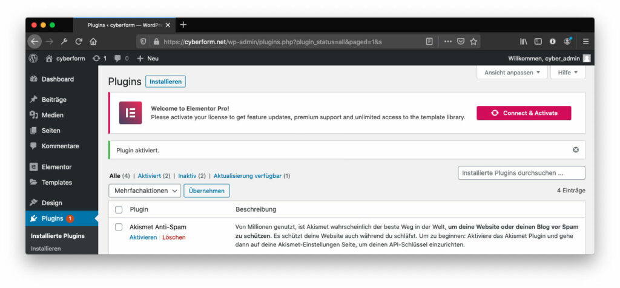Close the Plugins browser tab
The width and height of the screenshot is (620, 288).
[x=168, y=25]
